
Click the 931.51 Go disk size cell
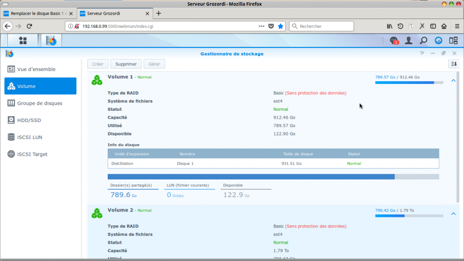[x=291, y=163]
